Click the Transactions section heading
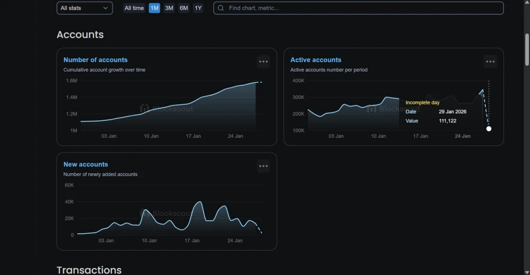The image size is (530, 275). (x=89, y=270)
